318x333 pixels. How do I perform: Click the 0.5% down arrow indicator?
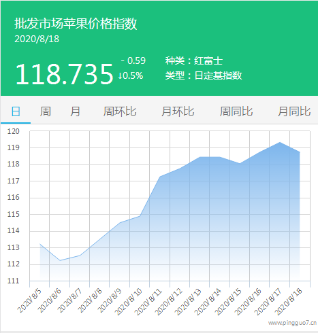click(x=131, y=75)
